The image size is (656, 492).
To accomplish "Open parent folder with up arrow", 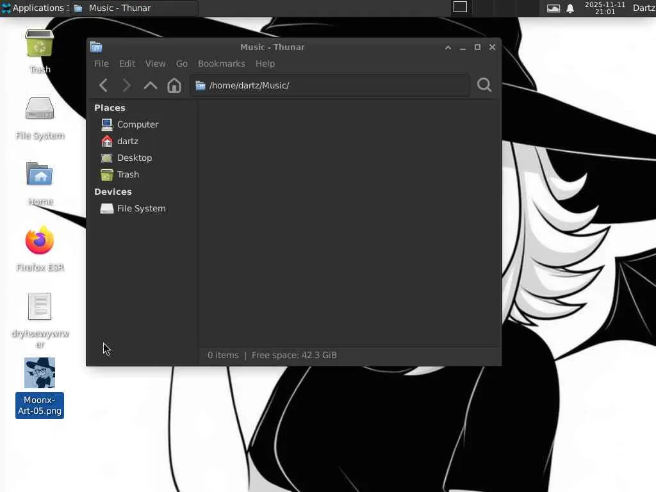I will (x=150, y=85).
